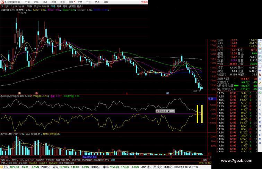Image resolution: width=262 pixels, height=169 pixels.
Task: Switch to the 30分钟 period
Action: pos(37,6)
